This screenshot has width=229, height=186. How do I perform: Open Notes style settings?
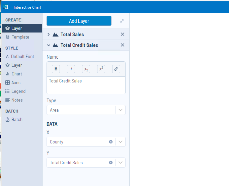(14, 100)
